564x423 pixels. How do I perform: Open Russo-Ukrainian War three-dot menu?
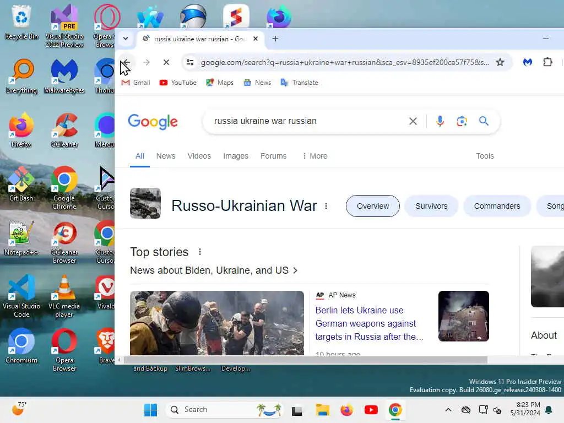(x=326, y=206)
